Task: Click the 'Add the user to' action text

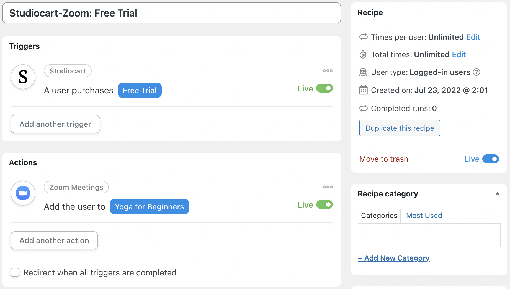Action: pyautogui.click(x=74, y=207)
